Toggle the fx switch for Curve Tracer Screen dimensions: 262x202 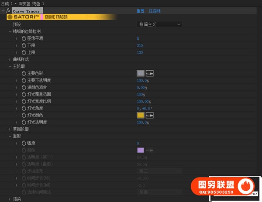pyautogui.click(x=8, y=10)
